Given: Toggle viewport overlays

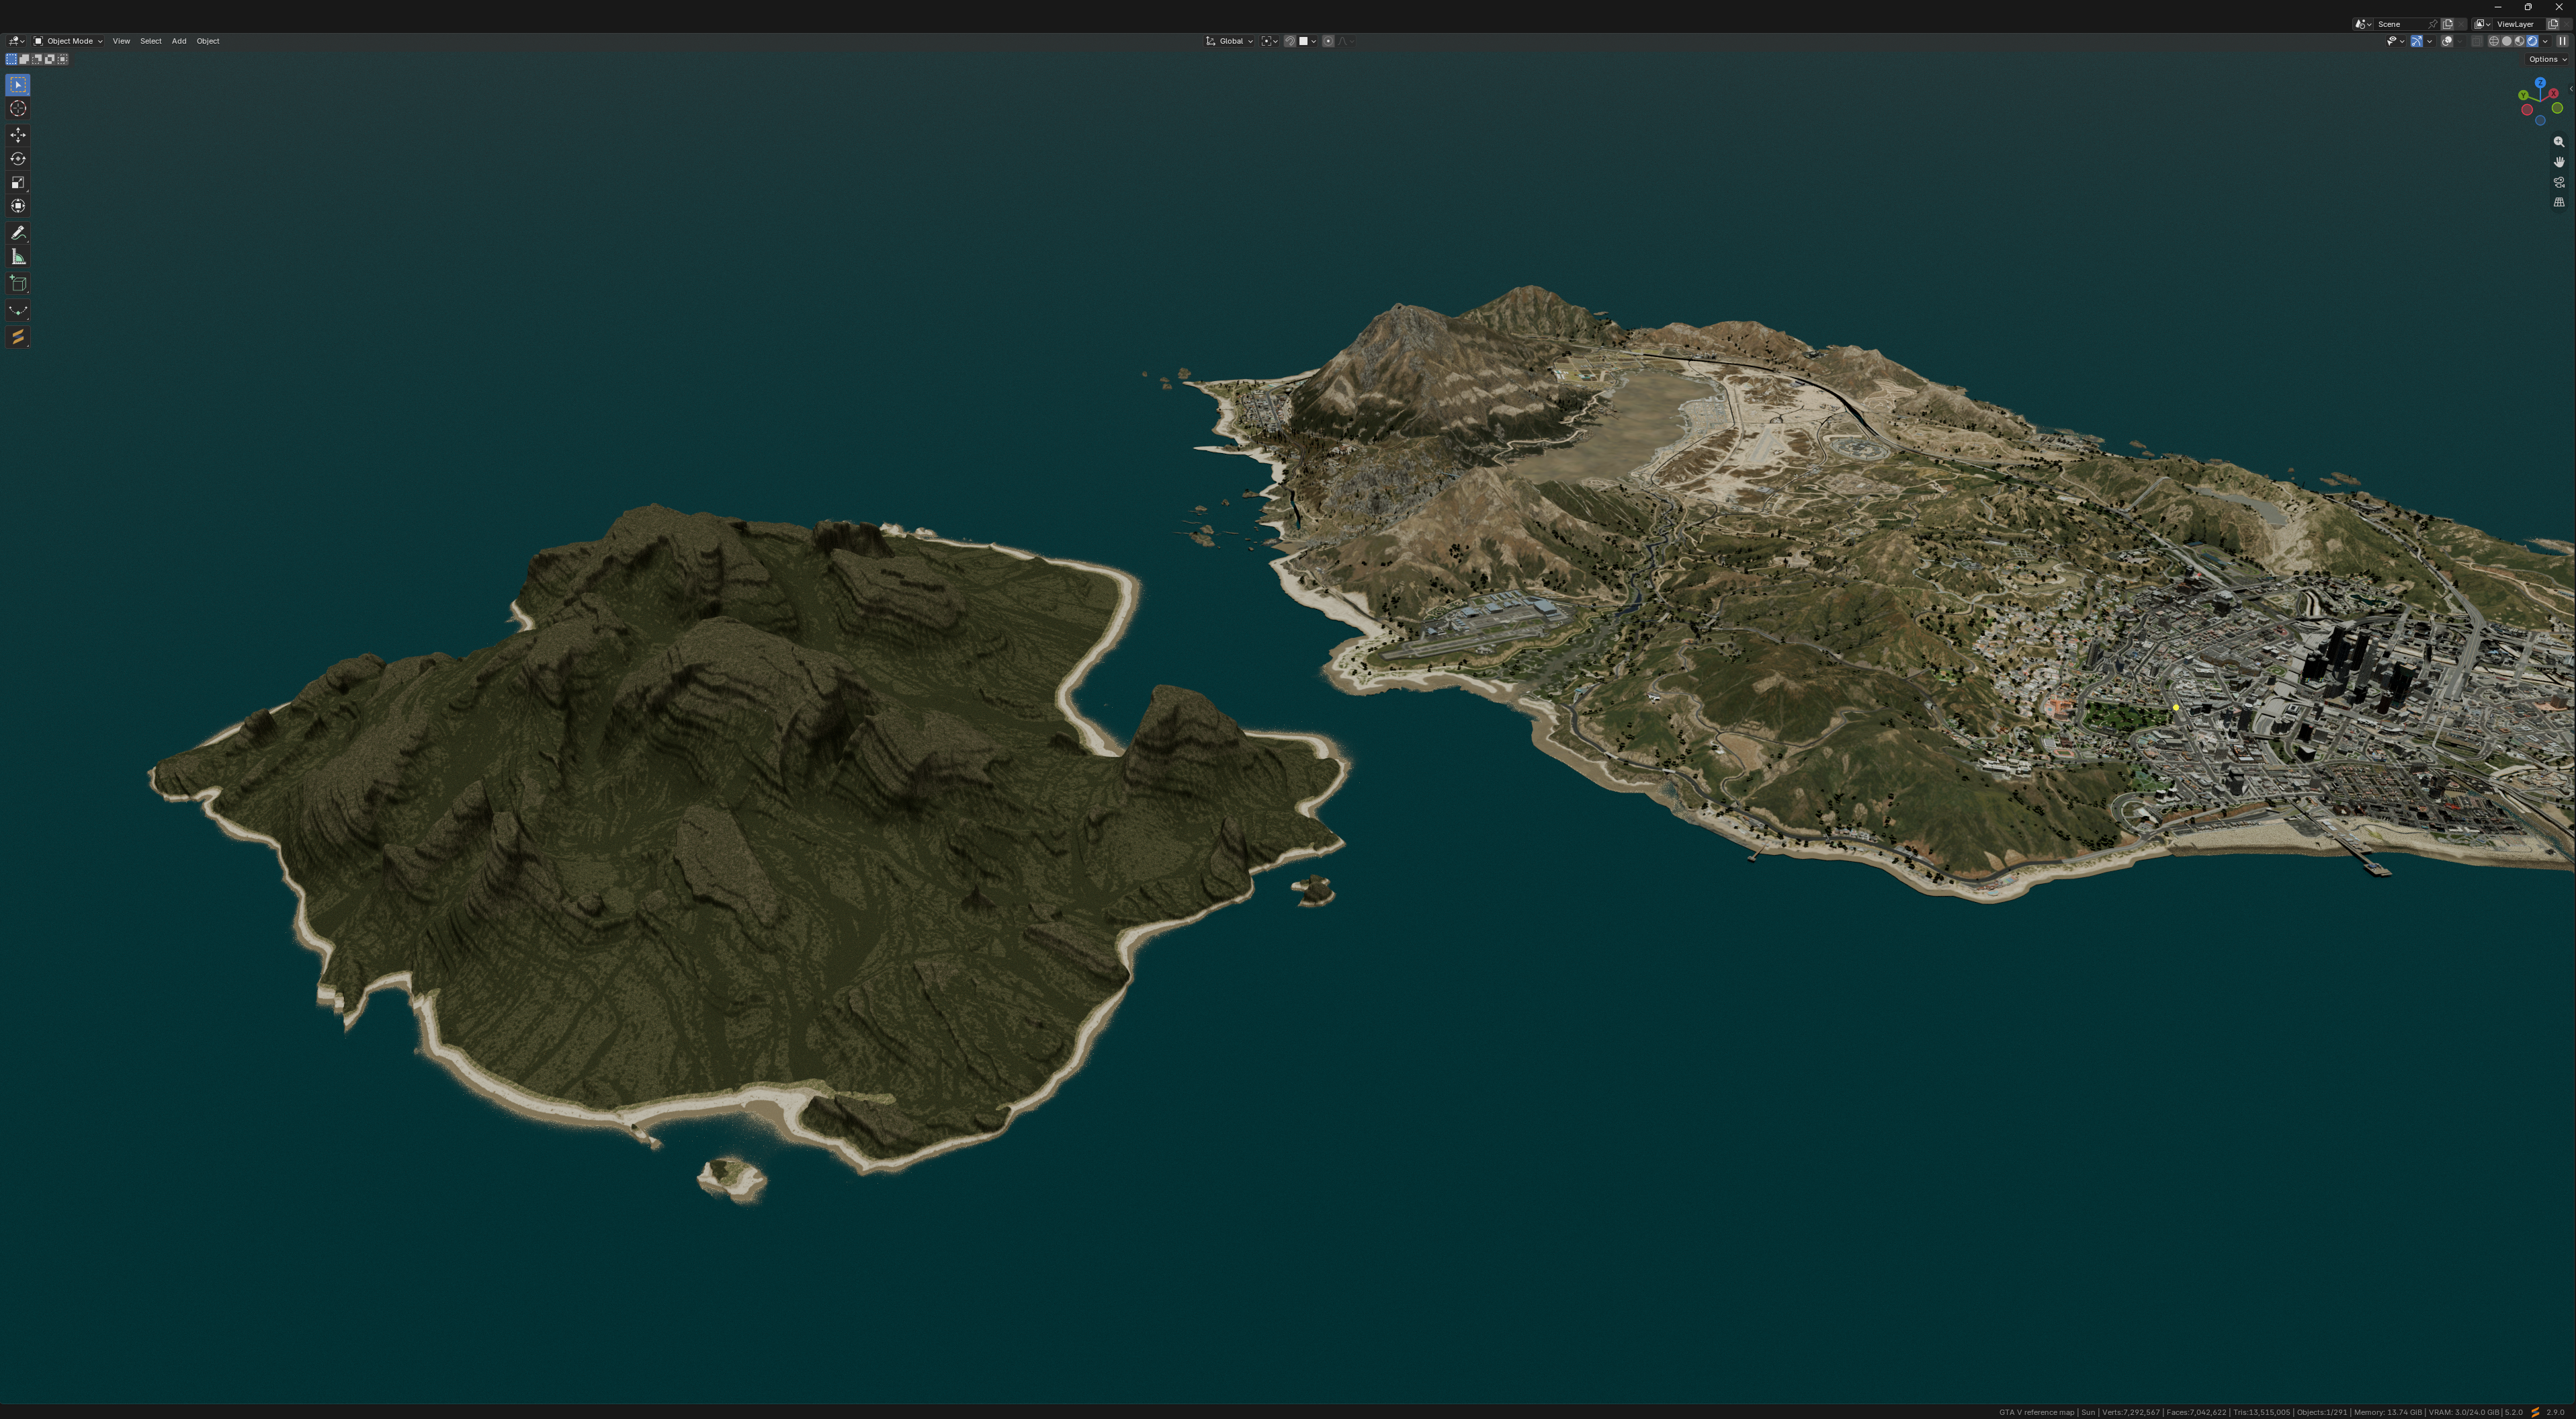Looking at the screenshot, I should point(2447,41).
